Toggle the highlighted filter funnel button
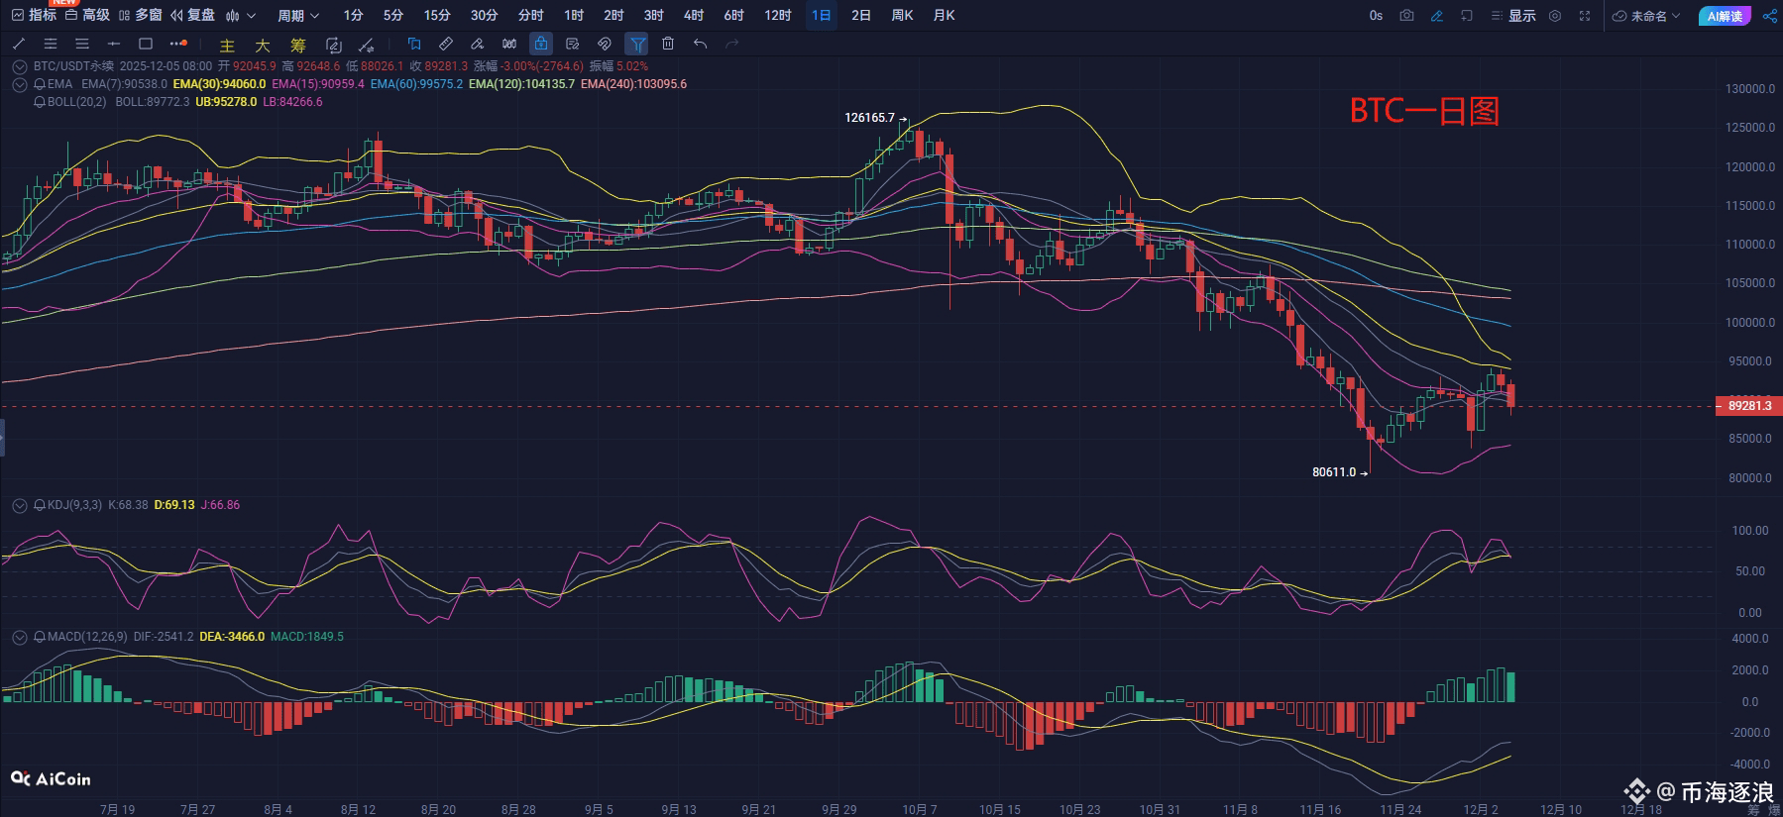 coord(636,44)
